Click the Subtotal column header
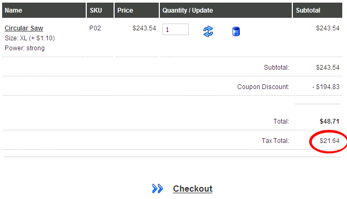Viewport: 347px width, 199px height. [318, 10]
